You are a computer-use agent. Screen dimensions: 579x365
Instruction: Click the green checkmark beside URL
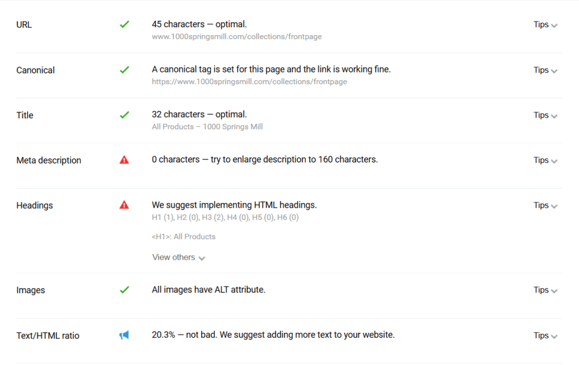point(124,24)
